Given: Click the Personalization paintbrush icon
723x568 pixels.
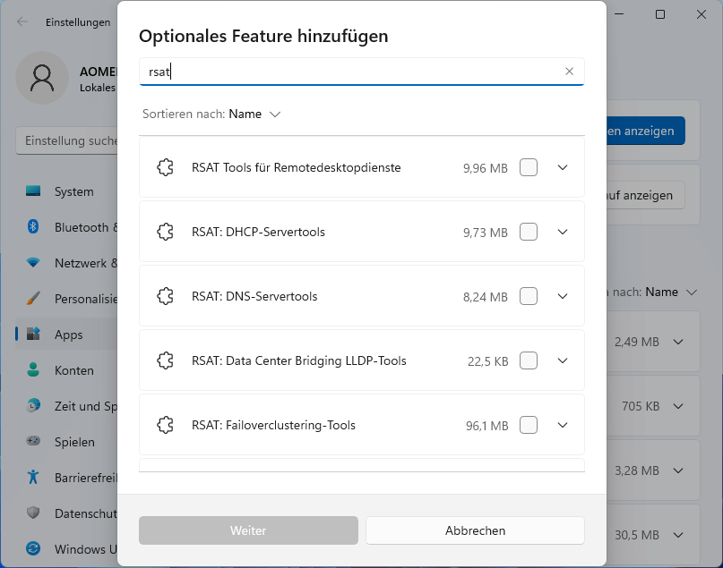Looking at the screenshot, I should tap(34, 299).
